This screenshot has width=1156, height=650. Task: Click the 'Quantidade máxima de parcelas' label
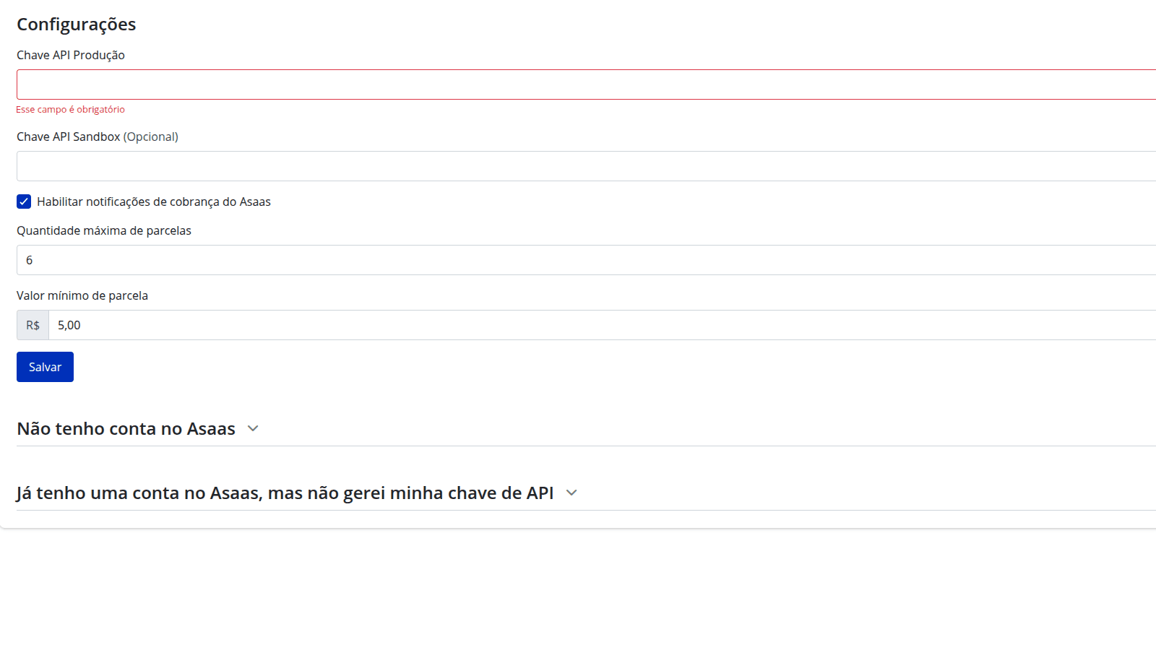[104, 231]
